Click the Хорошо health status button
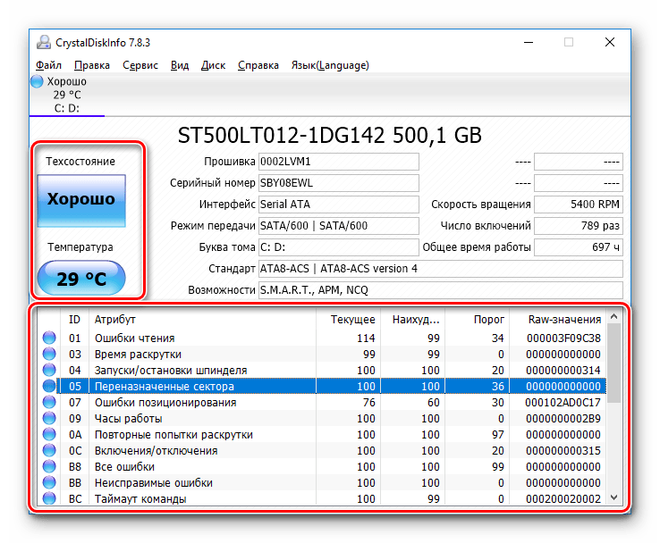 [81, 200]
